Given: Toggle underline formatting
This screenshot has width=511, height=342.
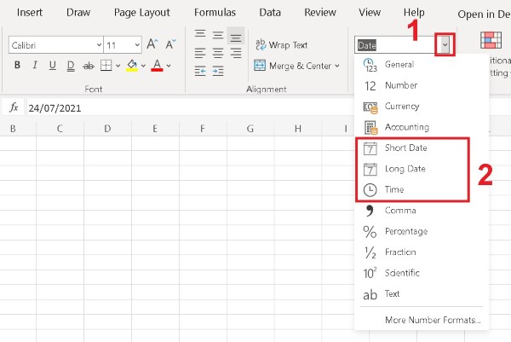Looking at the screenshot, I should click(x=52, y=66).
